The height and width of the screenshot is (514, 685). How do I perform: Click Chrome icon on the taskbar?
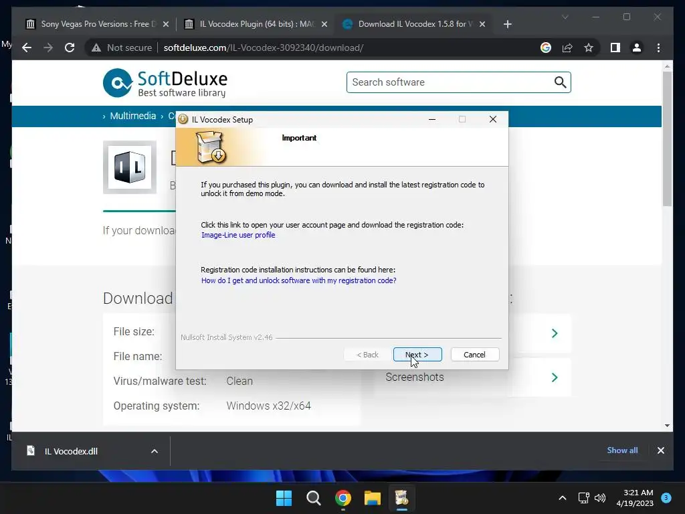[343, 498]
